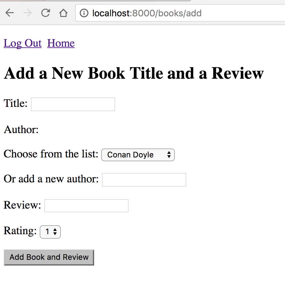Screen dimensions: 285x295
Task: Open the Conan Doyle author dropdown
Action: coord(138,155)
